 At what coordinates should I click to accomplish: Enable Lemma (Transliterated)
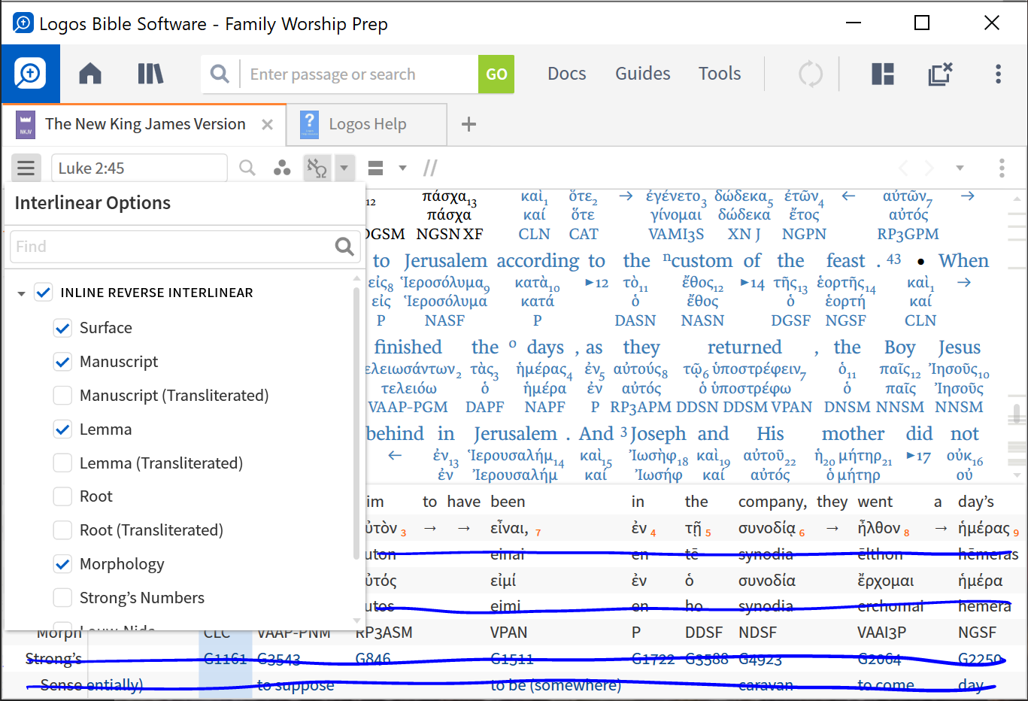click(x=63, y=463)
